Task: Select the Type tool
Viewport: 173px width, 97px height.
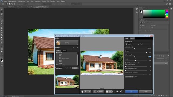Action: pyautogui.click(x=2, y=44)
